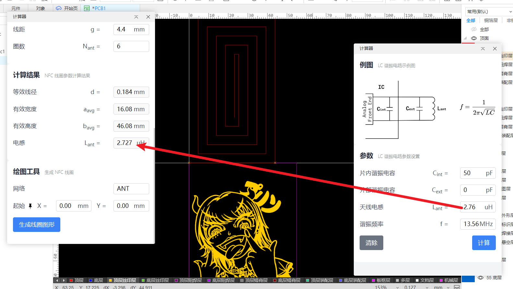Click the 天线电感 Lant input in LC calculator

point(478,207)
